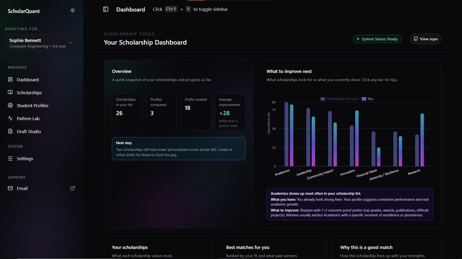462x259 pixels.
Task: Open the Sophie Bennett drafting profile card
Action: [41, 43]
